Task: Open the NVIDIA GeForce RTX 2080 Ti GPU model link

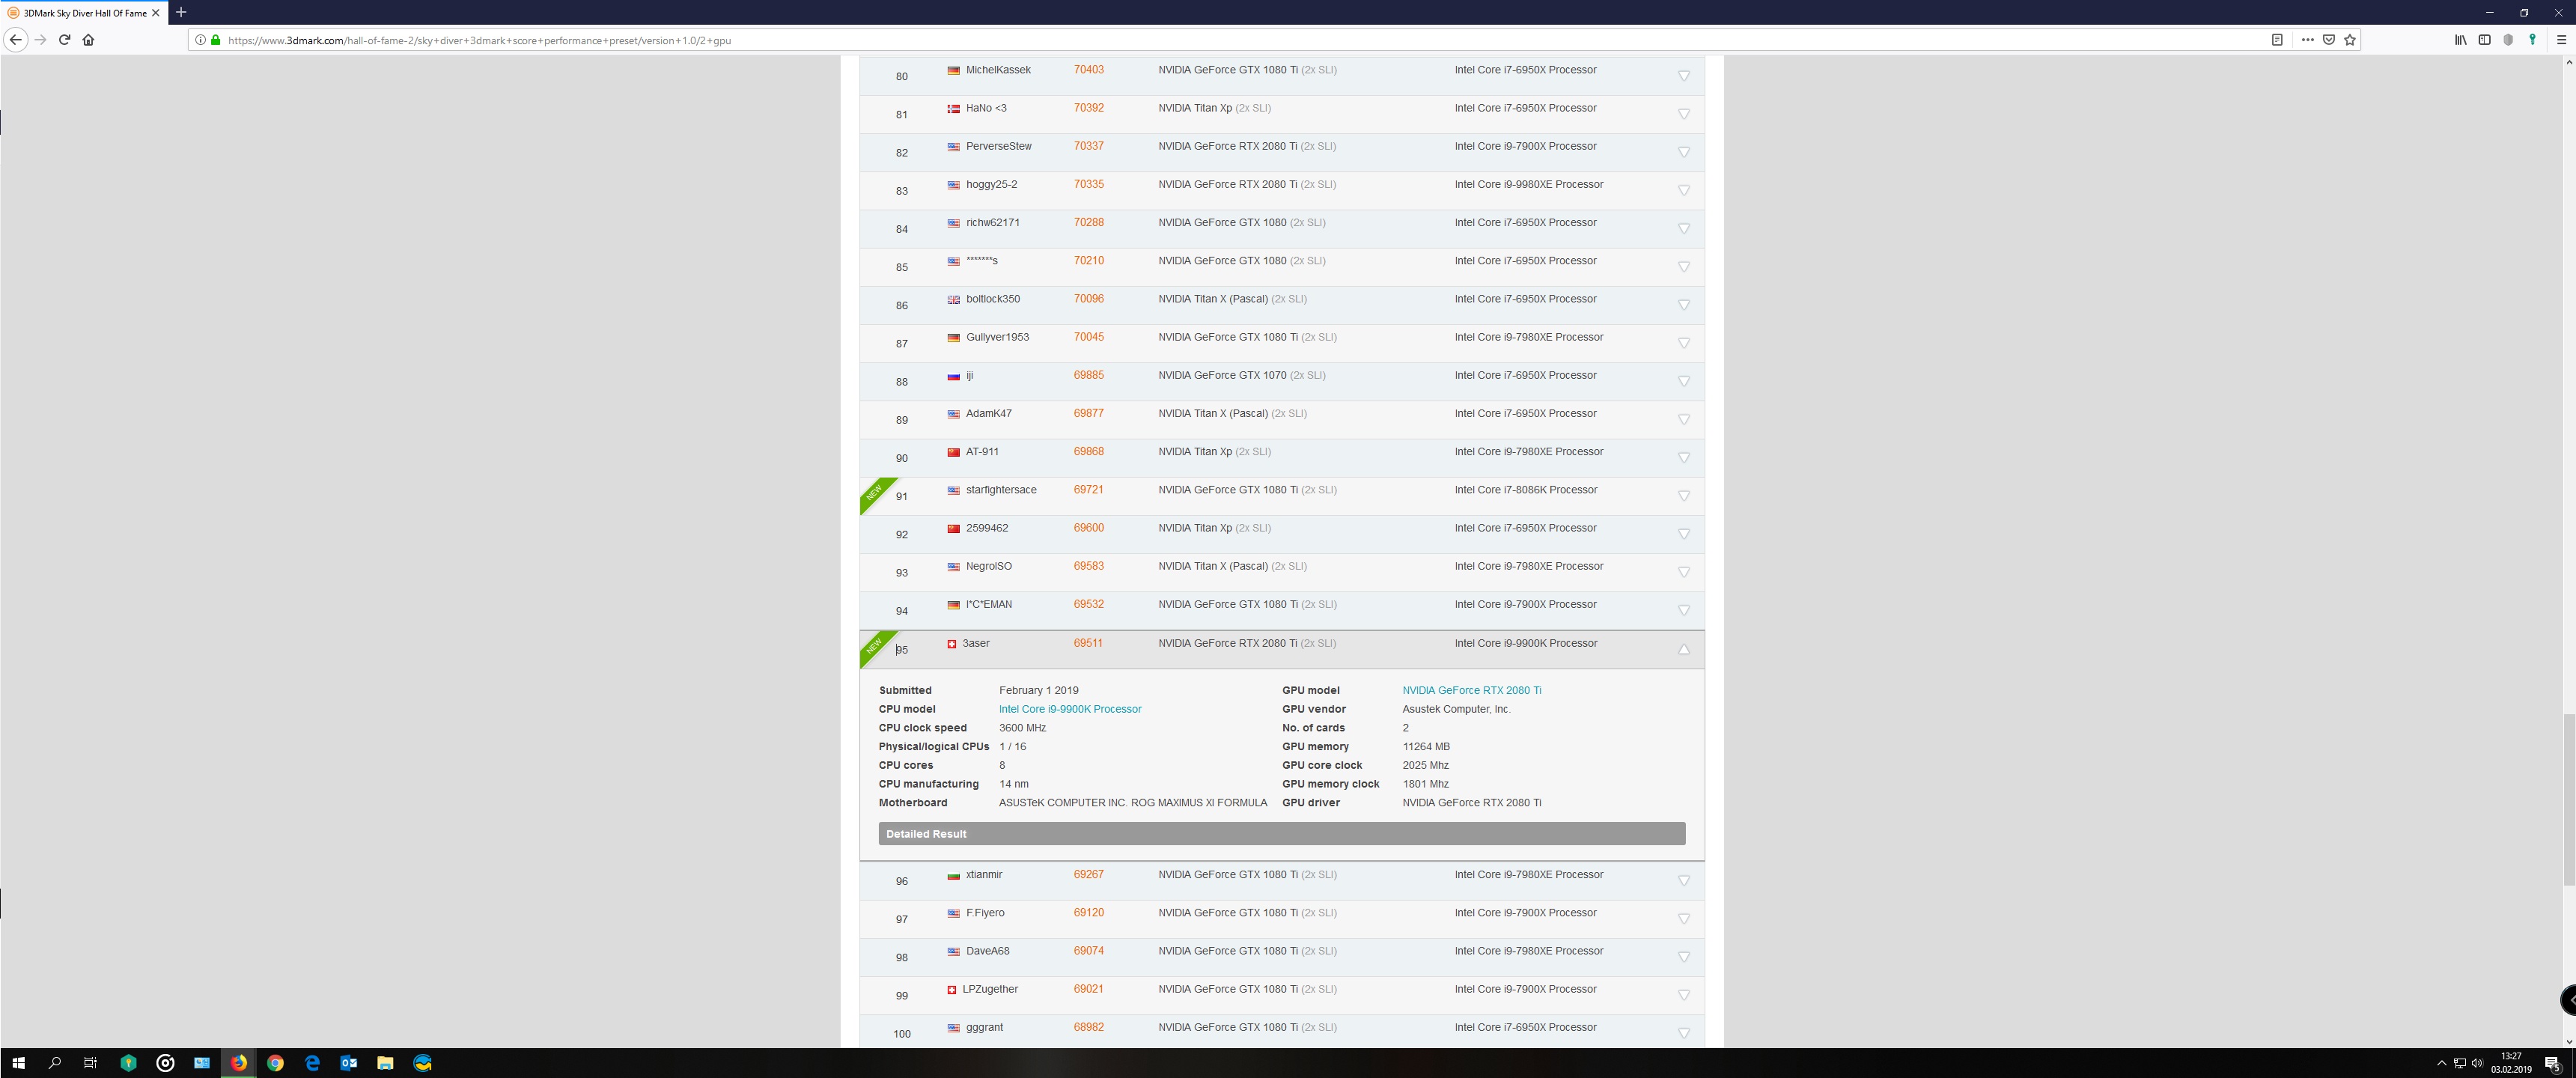Action: (1471, 690)
